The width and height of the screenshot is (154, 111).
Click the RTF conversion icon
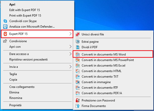point(78,88)
